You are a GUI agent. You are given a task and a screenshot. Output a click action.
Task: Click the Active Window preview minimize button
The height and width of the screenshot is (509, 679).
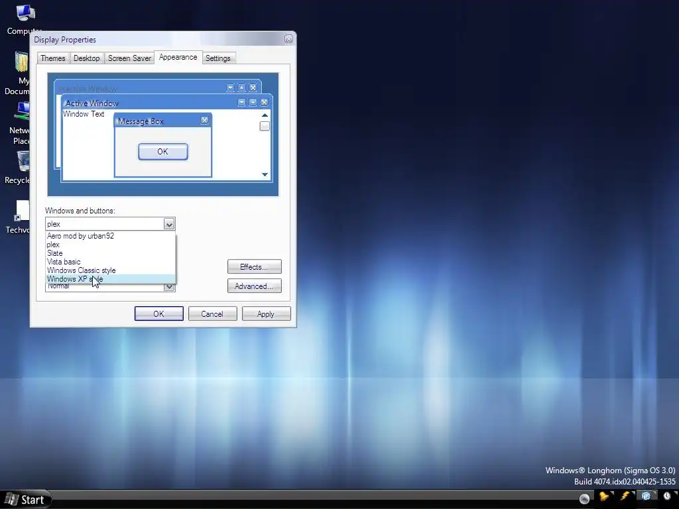coord(241,102)
